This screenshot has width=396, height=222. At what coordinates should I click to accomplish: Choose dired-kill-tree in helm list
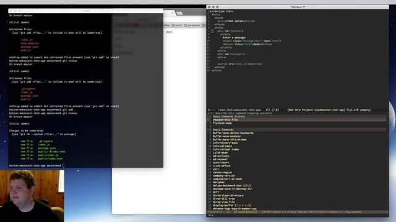(x=224, y=199)
